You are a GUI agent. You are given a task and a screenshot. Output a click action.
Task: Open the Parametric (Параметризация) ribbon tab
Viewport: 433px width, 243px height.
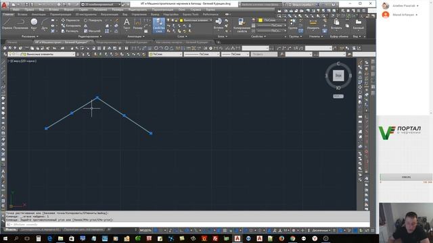[60, 14]
